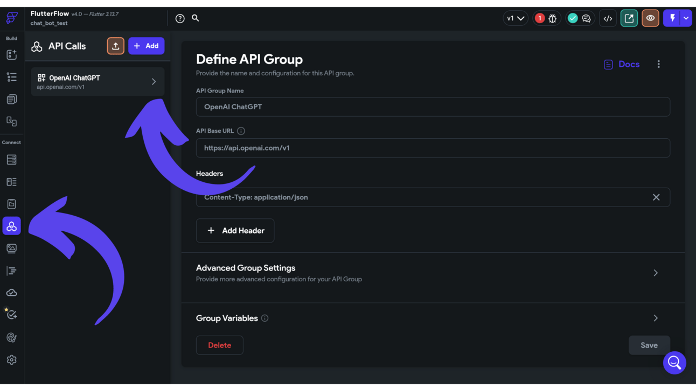696x391 pixels.
Task: Open the View Code developer menu icon
Action: pyautogui.click(x=608, y=18)
